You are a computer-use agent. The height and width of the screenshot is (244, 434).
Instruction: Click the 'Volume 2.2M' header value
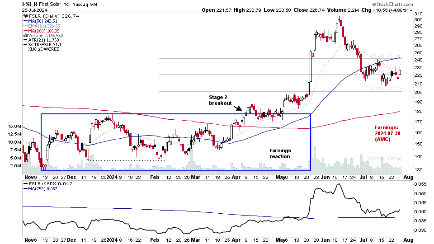[x=343, y=10]
